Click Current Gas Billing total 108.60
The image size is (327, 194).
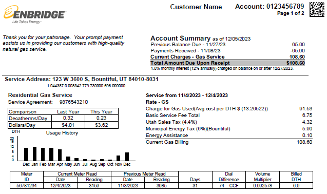[304, 142]
